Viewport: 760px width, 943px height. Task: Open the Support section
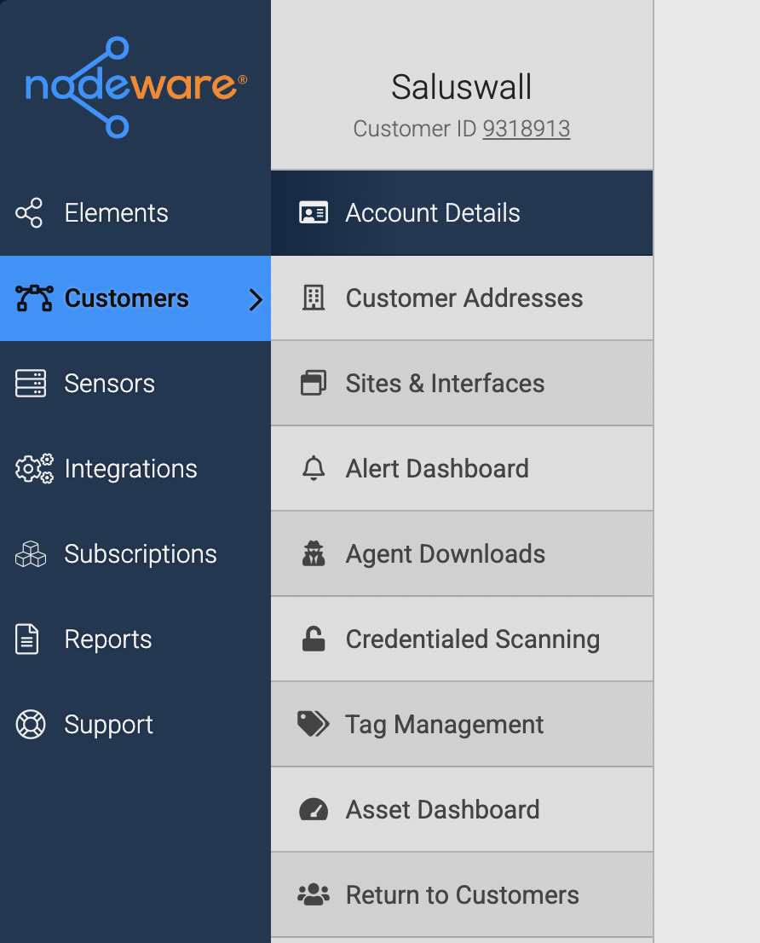[x=135, y=724]
